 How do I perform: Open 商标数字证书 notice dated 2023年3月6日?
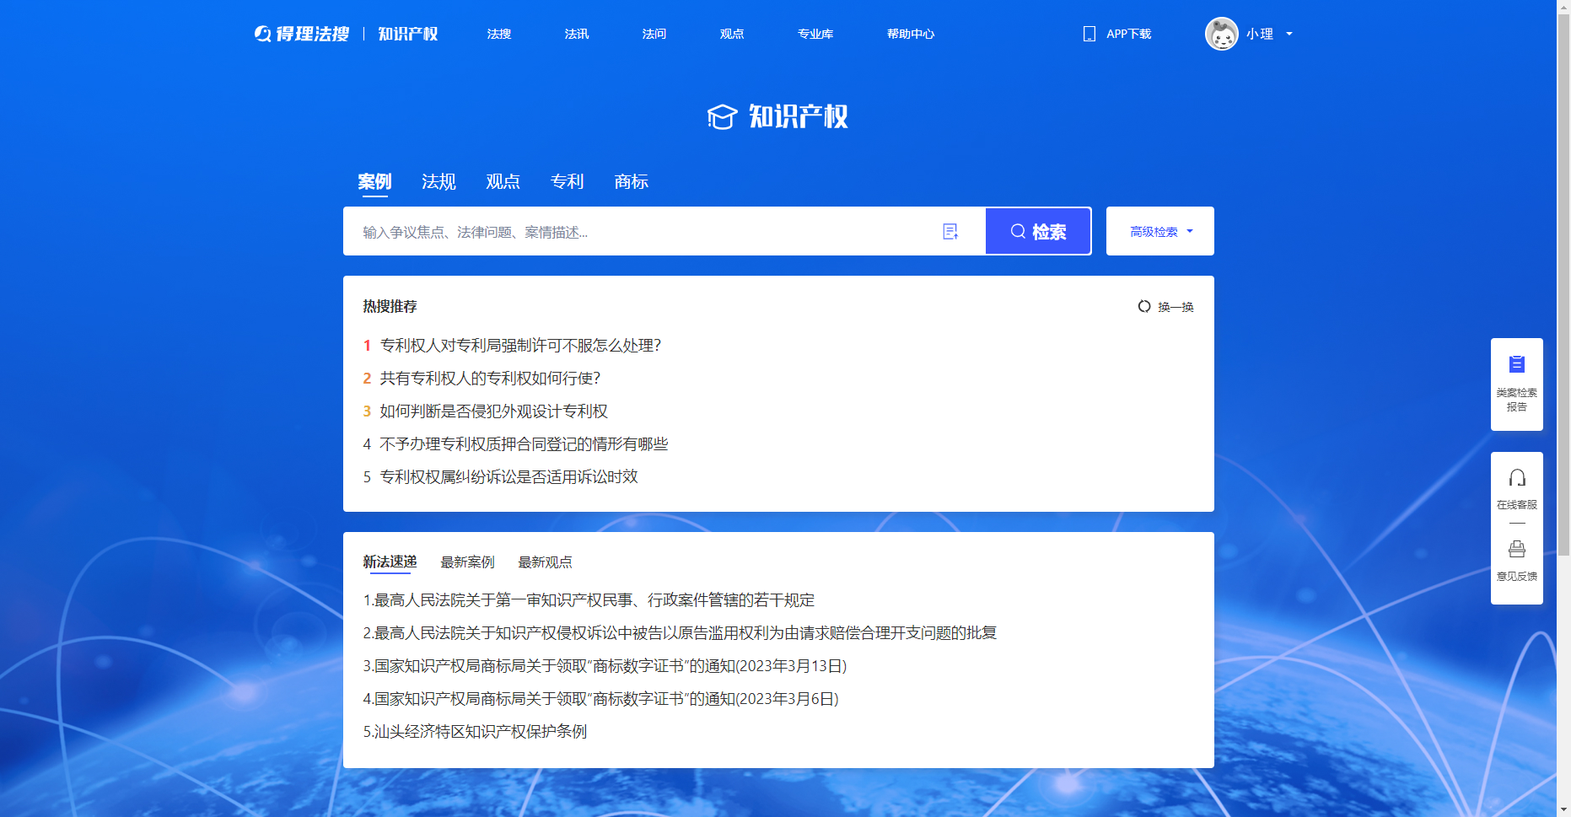pos(600,698)
